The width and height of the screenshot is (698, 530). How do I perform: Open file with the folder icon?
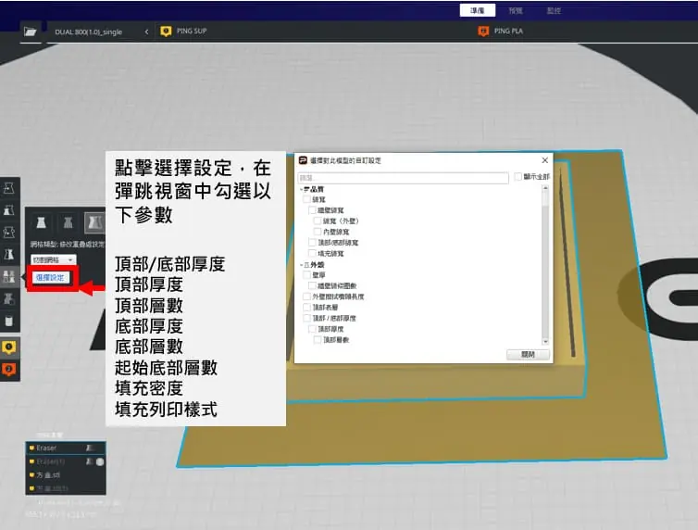(30, 32)
